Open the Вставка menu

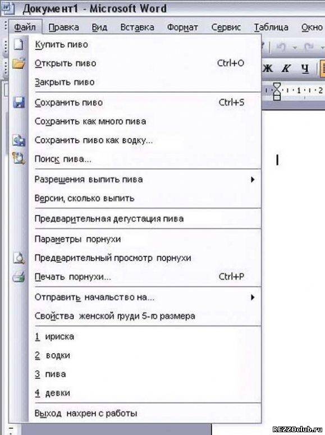[x=137, y=27]
